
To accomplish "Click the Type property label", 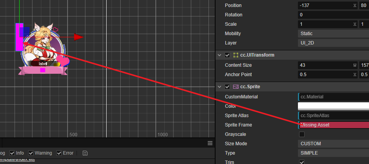I will (x=230, y=153).
